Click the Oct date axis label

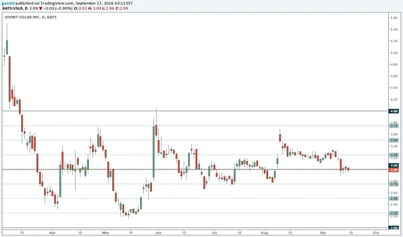376,233
